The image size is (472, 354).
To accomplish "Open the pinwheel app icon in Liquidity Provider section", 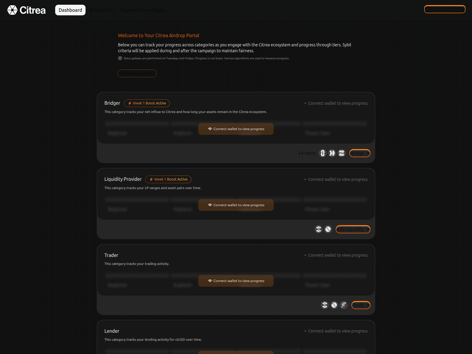I will [x=319, y=229].
